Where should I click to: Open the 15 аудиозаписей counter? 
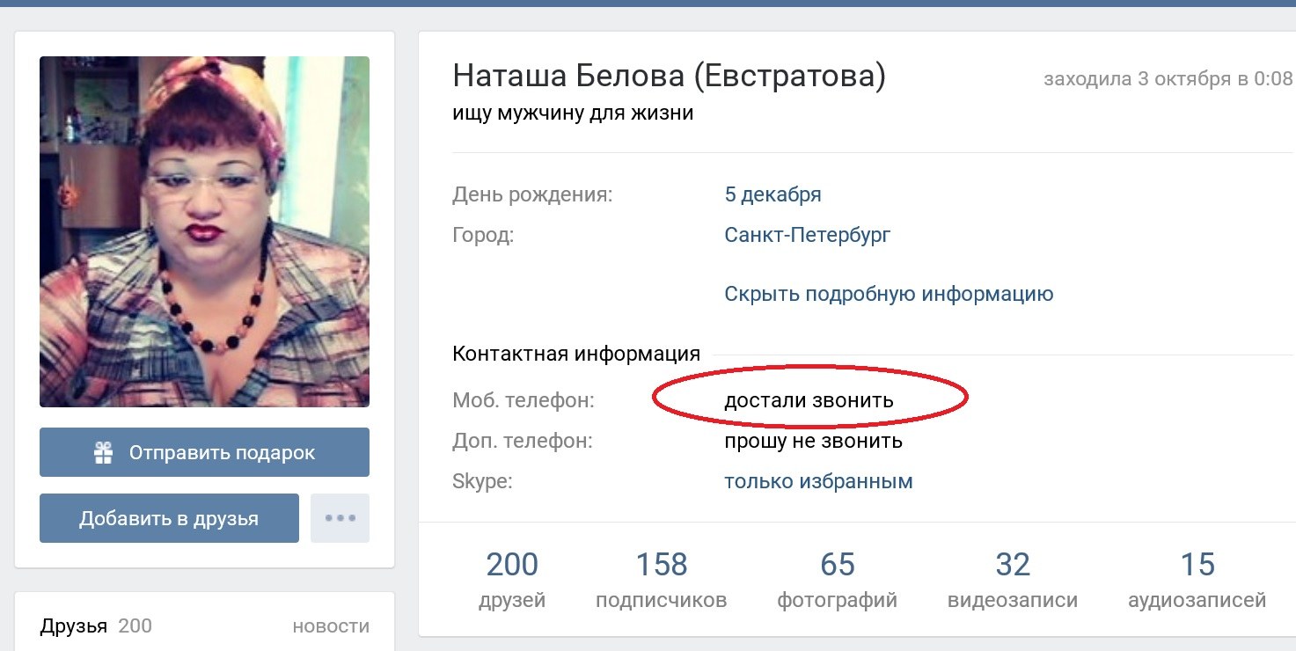[1197, 580]
